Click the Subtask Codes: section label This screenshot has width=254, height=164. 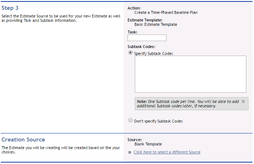pyautogui.click(x=141, y=47)
